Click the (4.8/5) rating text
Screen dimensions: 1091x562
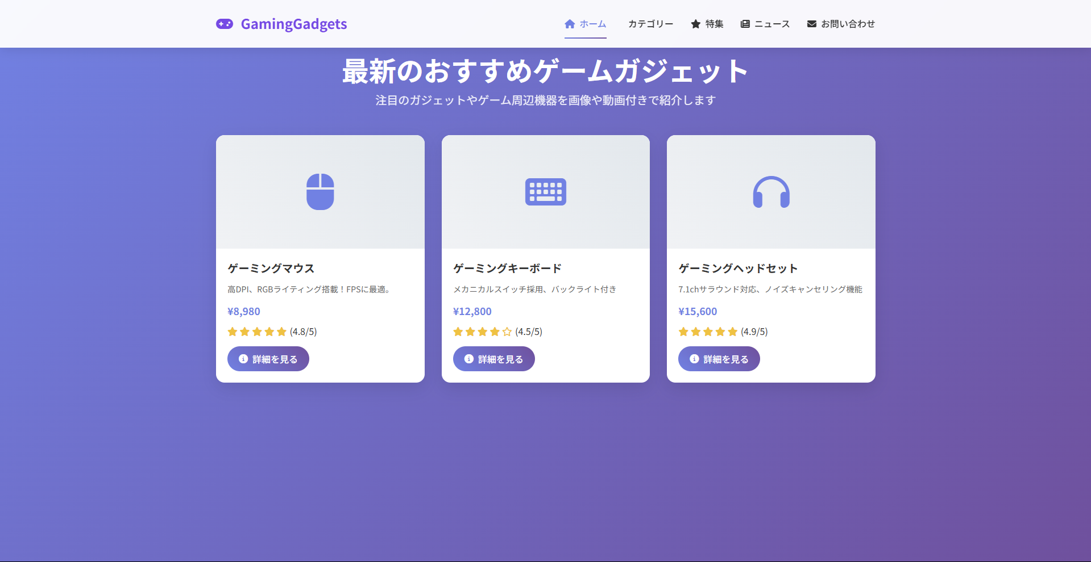click(x=303, y=332)
